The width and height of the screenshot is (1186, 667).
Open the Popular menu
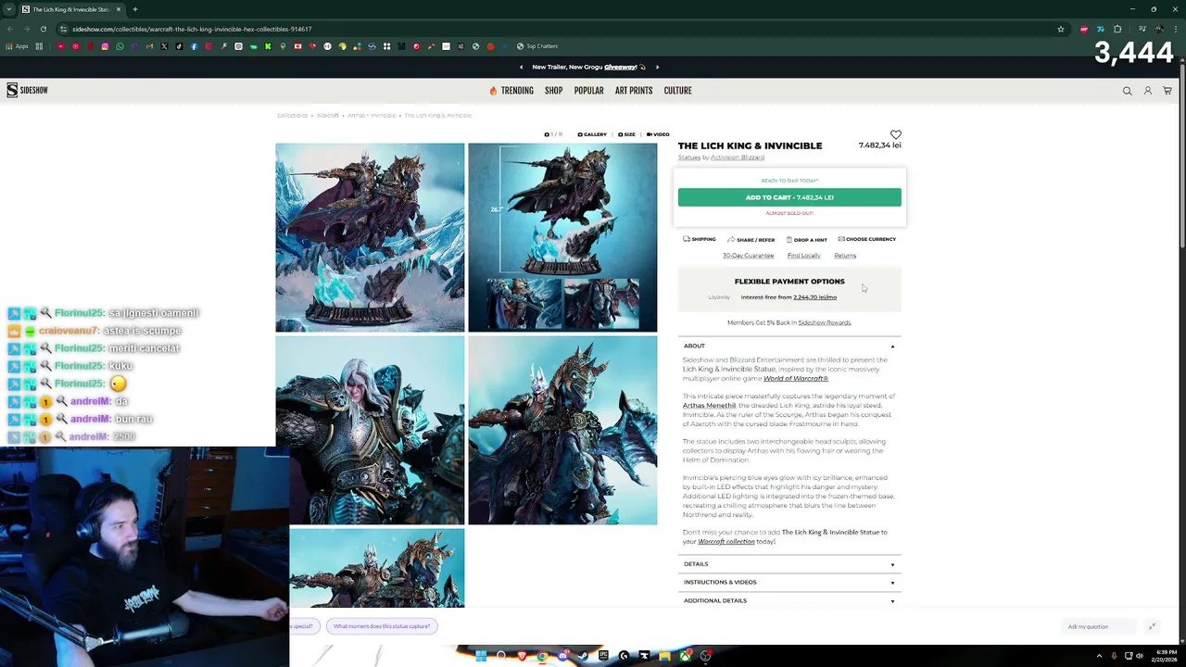click(x=588, y=91)
